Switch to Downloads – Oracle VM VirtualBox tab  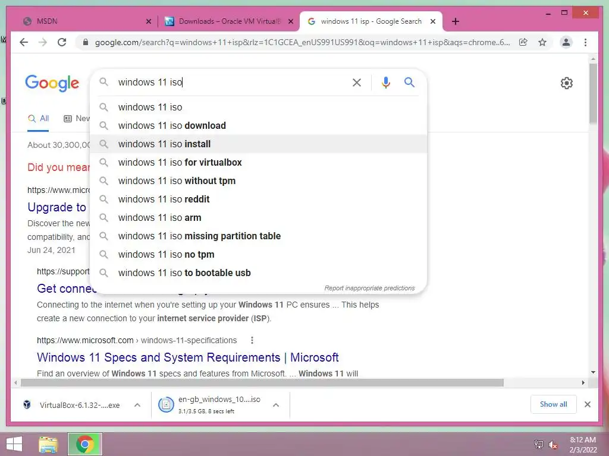click(x=229, y=21)
